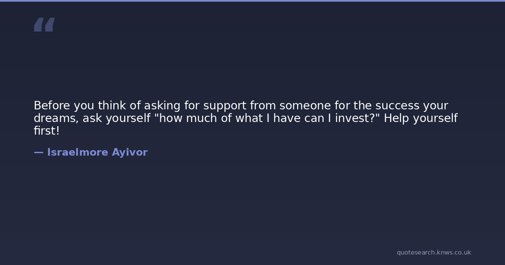Click the surname "Ayivor"
505x265 pixels.
130,152
